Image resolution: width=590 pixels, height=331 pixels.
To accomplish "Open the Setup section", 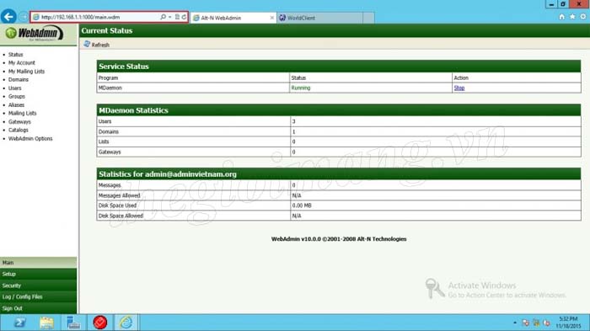I will click(39, 274).
